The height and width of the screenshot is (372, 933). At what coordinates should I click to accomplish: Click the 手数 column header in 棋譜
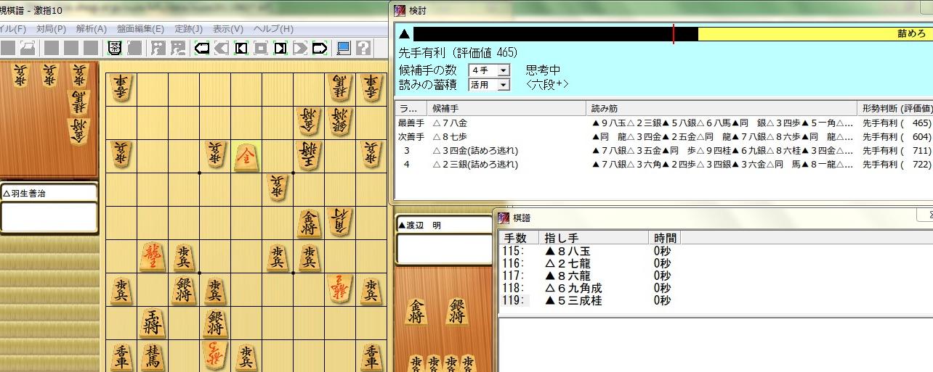pyautogui.click(x=518, y=238)
